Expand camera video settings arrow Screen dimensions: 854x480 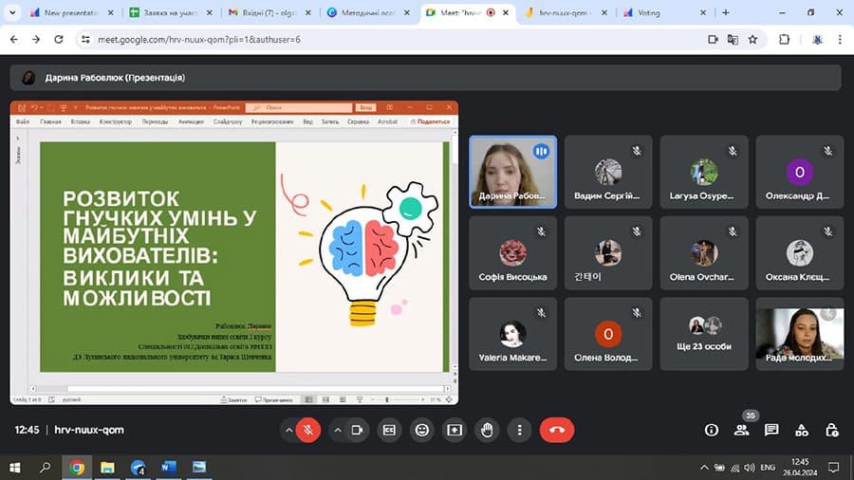[x=338, y=430]
